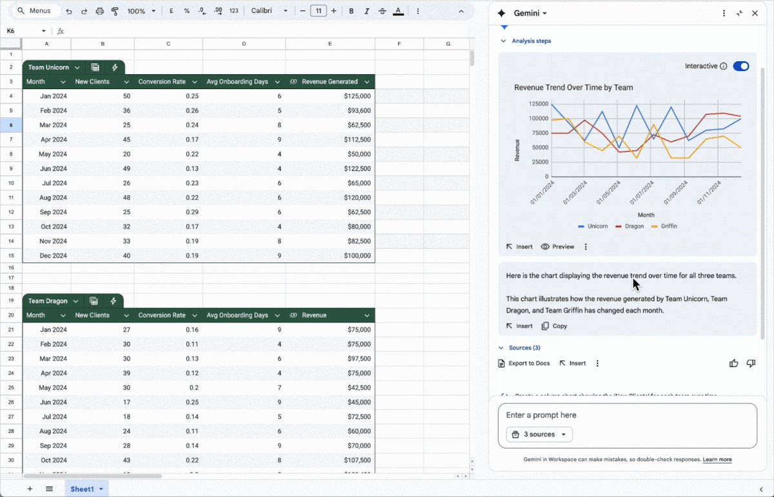774x497 pixels.
Task: Open the zoom level dropdown
Action: [x=141, y=11]
